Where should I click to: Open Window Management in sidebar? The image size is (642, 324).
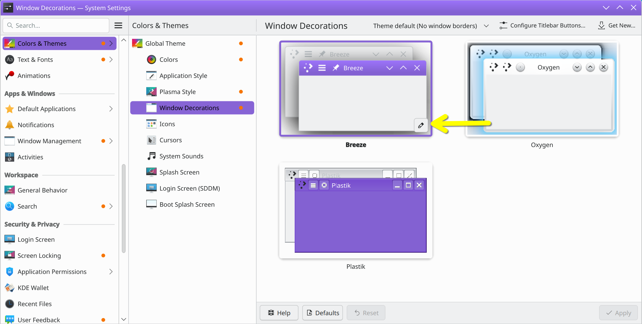(60, 141)
